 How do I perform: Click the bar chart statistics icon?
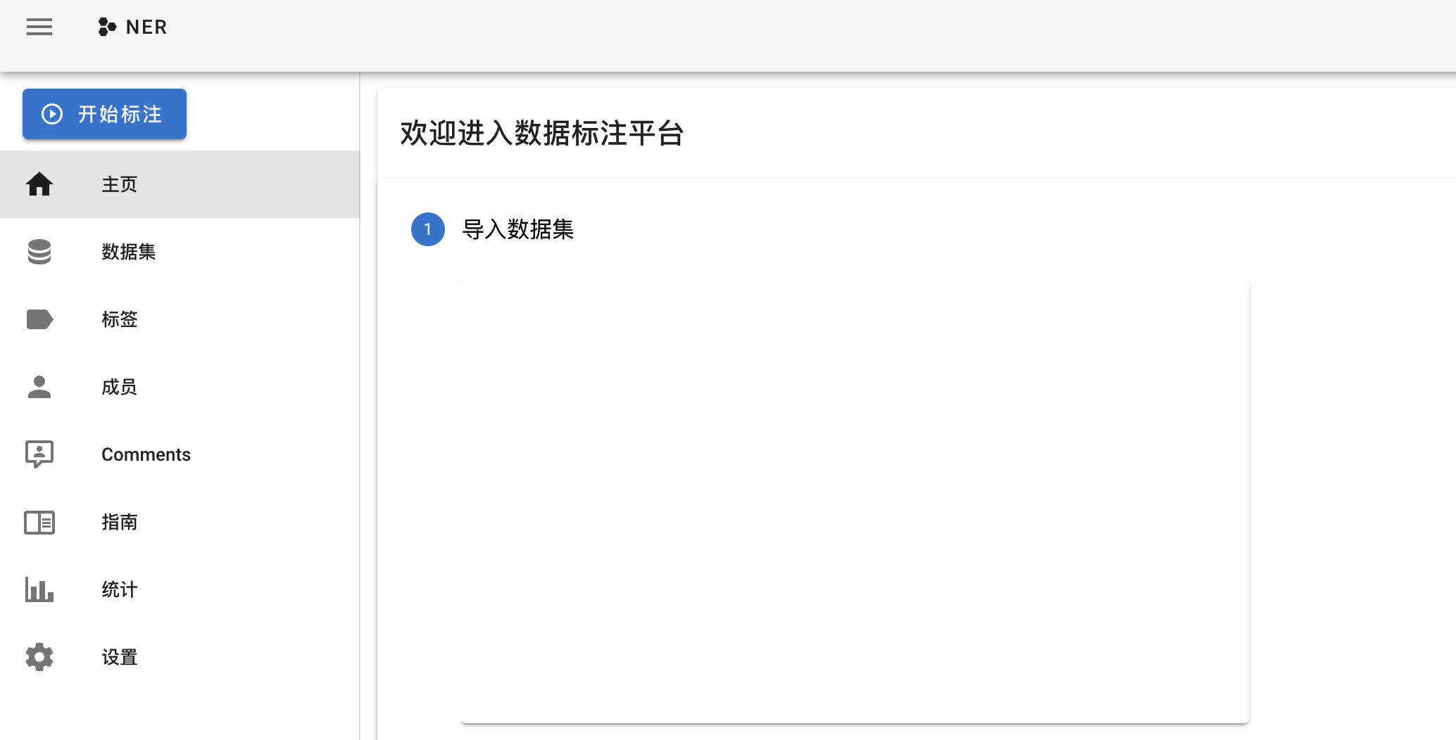click(39, 589)
